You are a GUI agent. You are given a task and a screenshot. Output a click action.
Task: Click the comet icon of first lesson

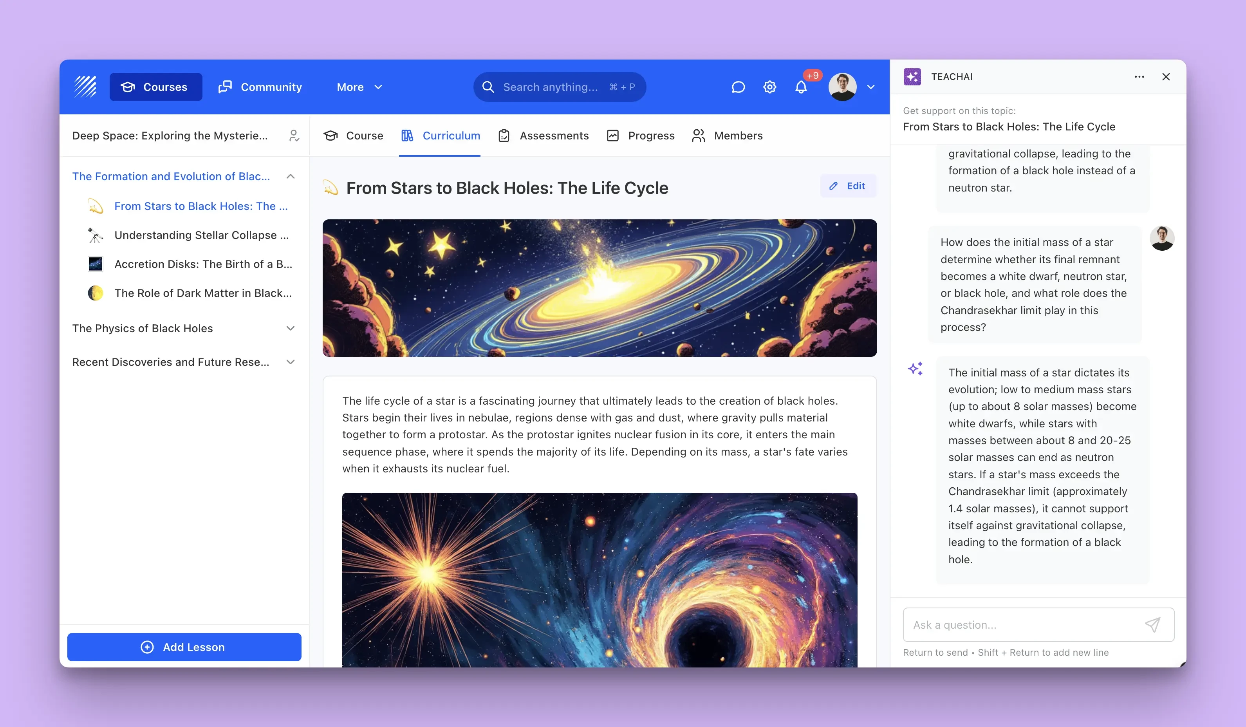[x=96, y=206]
